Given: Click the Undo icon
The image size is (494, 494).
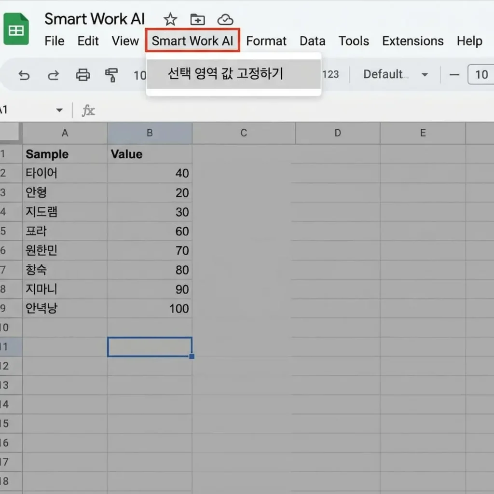Looking at the screenshot, I should tap(24, 74).
